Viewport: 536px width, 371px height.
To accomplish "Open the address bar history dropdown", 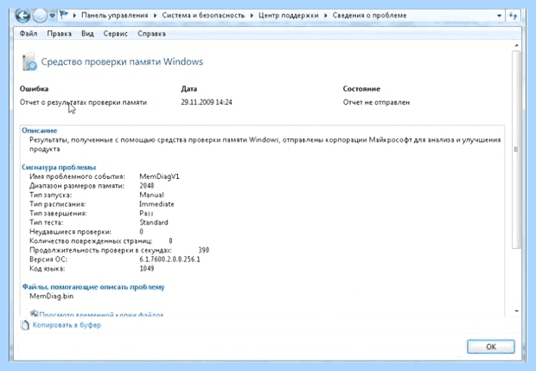I will click(499, 16).
